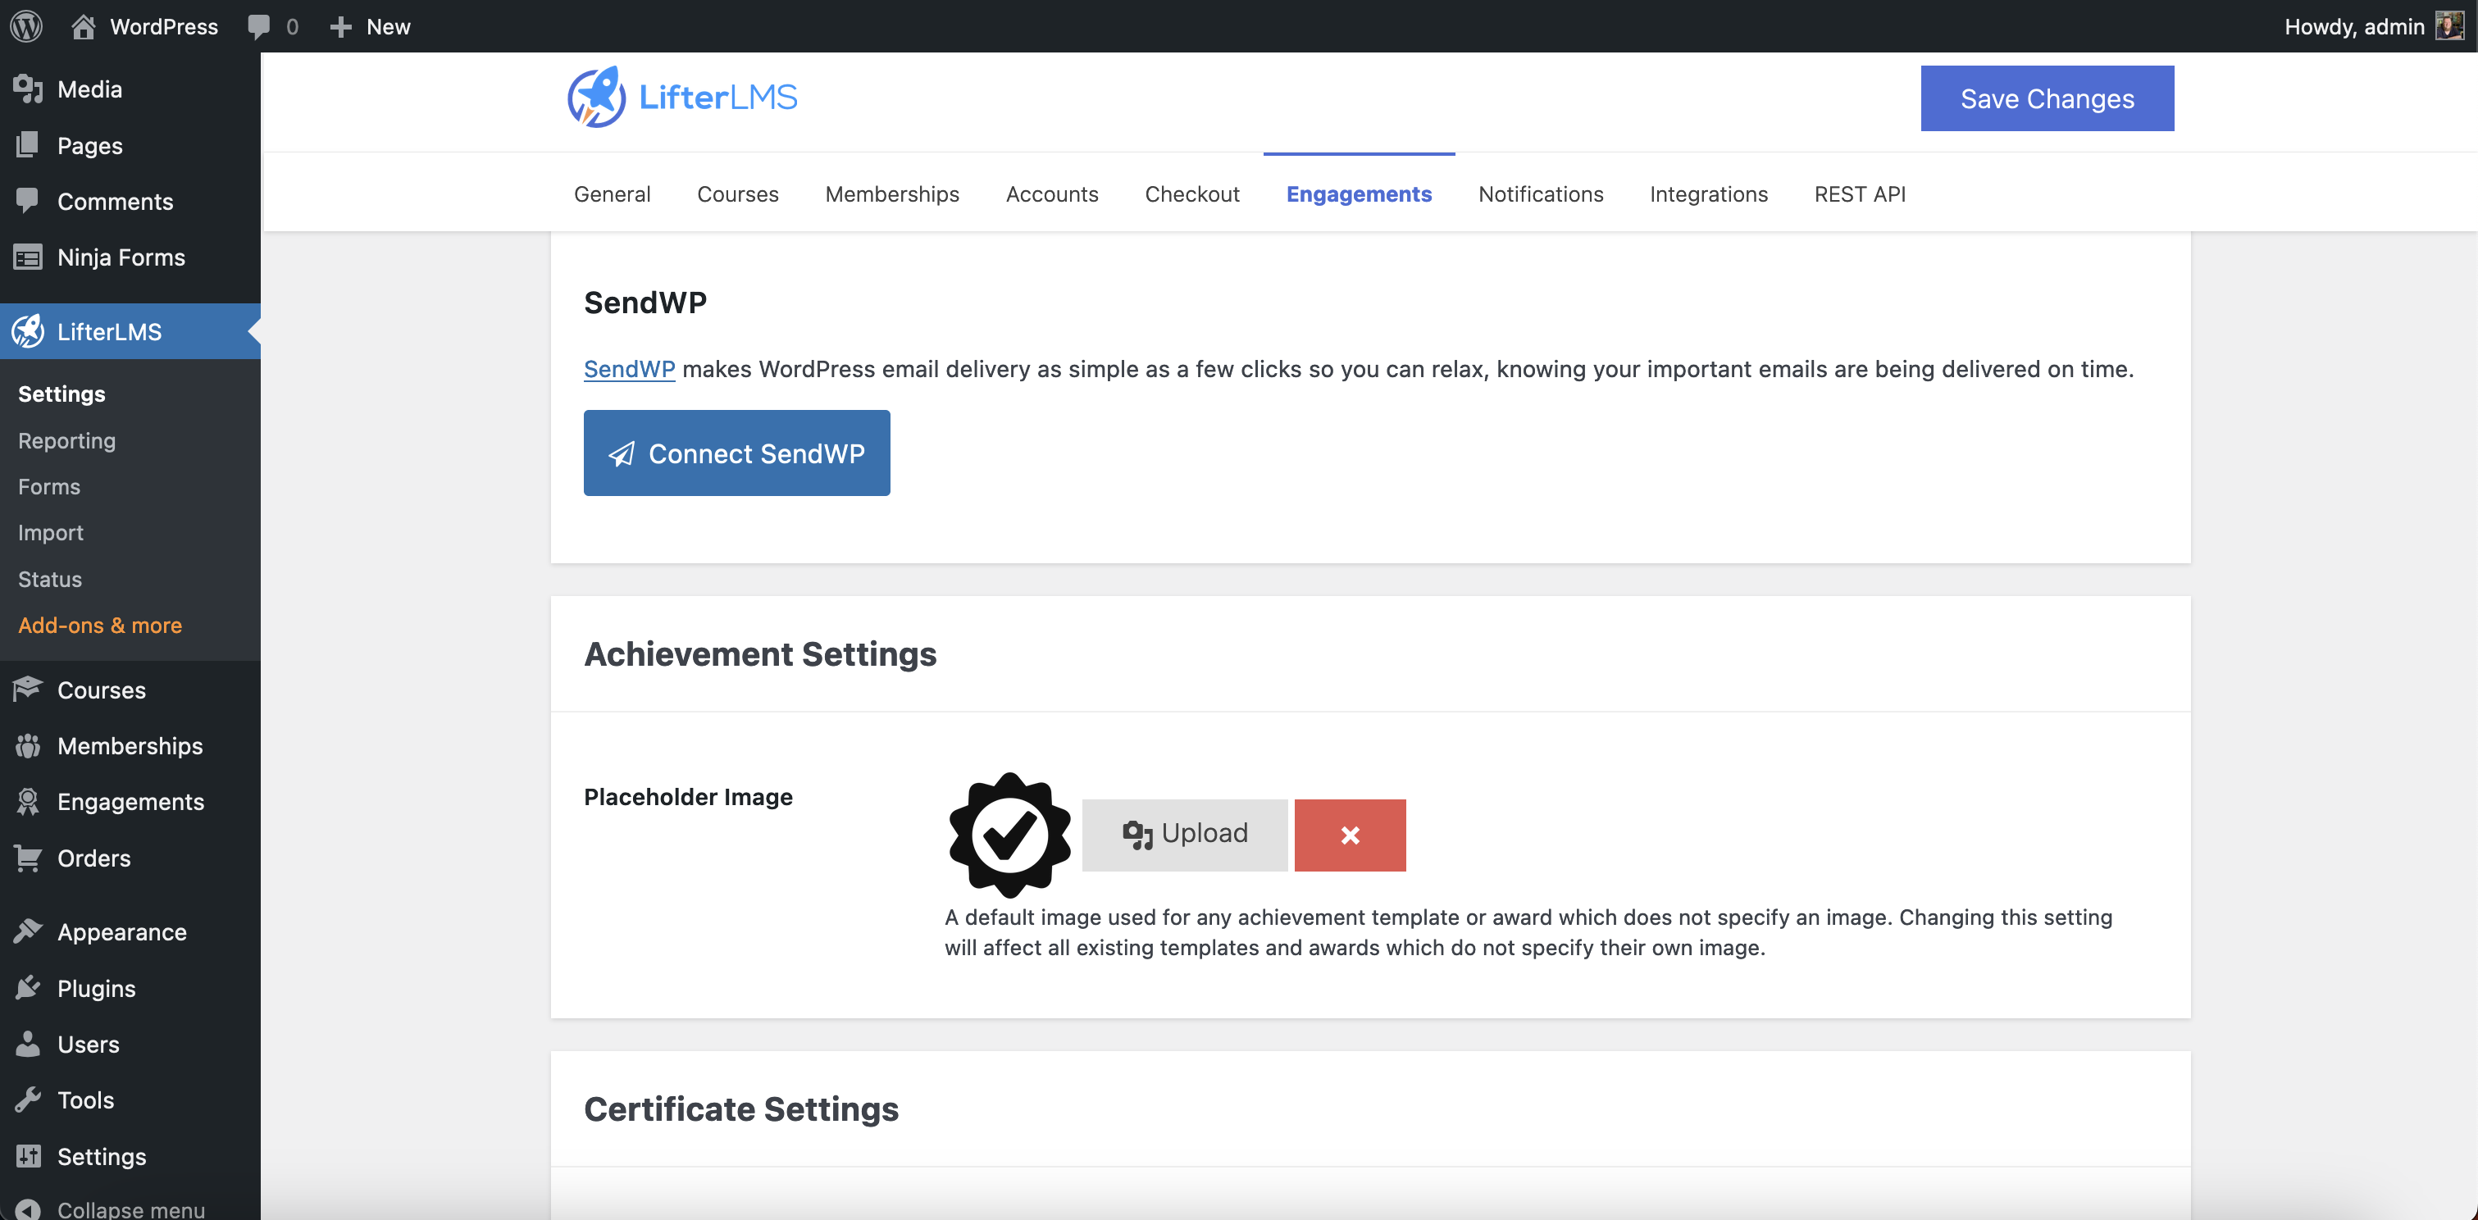Open the Memberships settings tab
The image size is (2478, 1220).
(891, 193)
